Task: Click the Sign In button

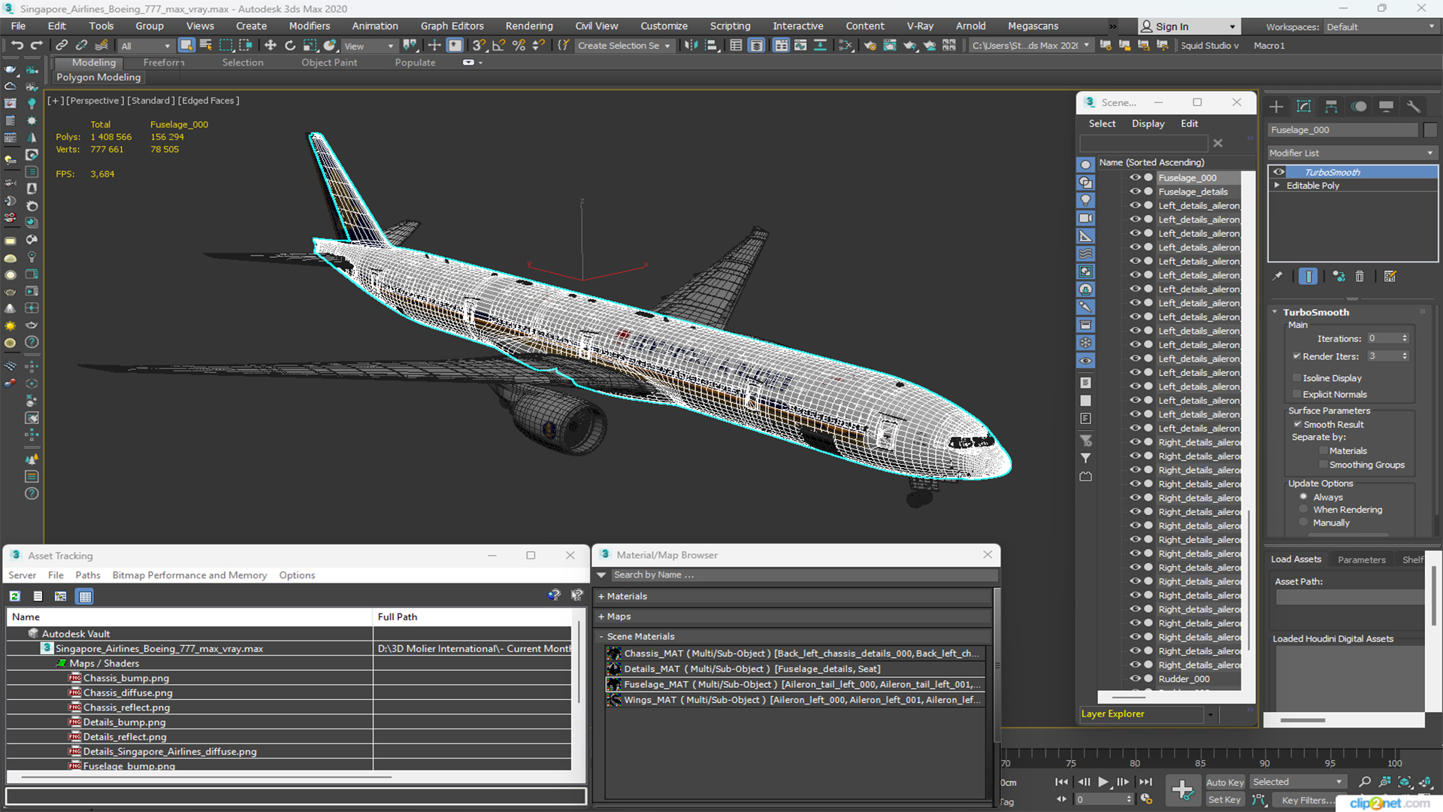Action: tap(1188, 26)
